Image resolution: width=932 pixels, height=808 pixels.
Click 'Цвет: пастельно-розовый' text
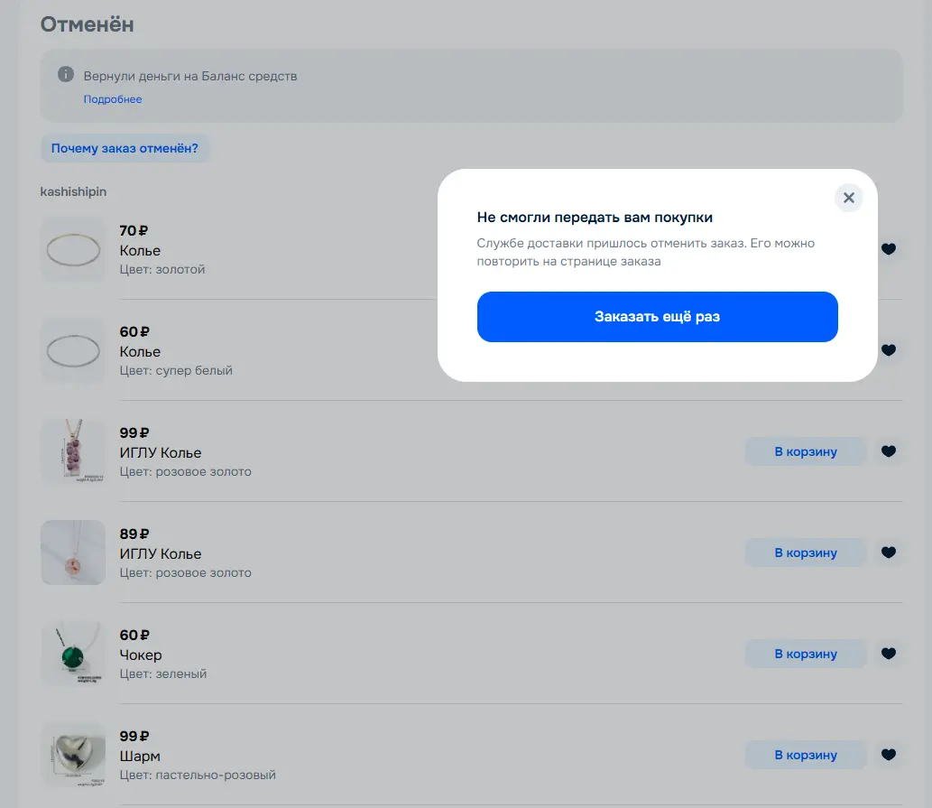pos(198,775)
